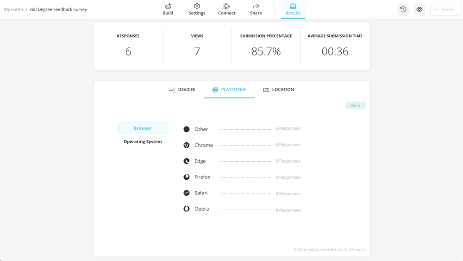
Task: Click the Done button
Action: (x=445, y=9)
